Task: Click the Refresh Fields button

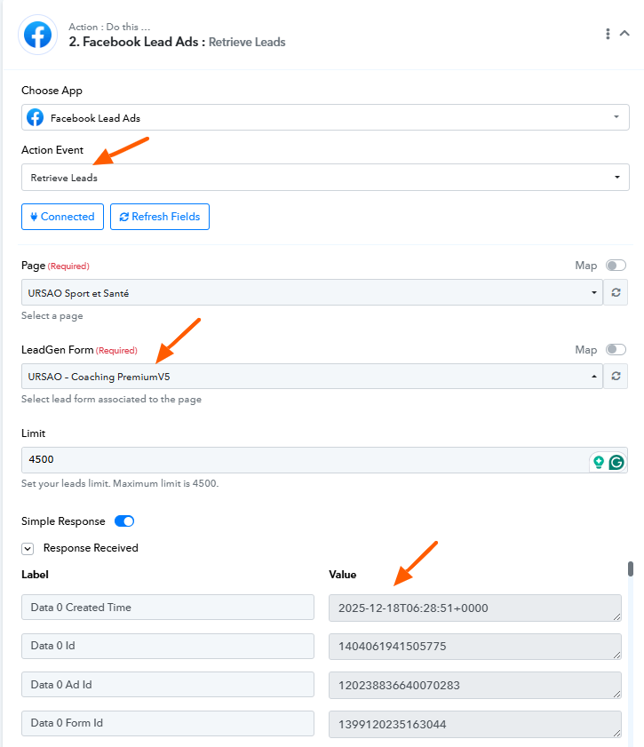Action: (x=160, y=217)
